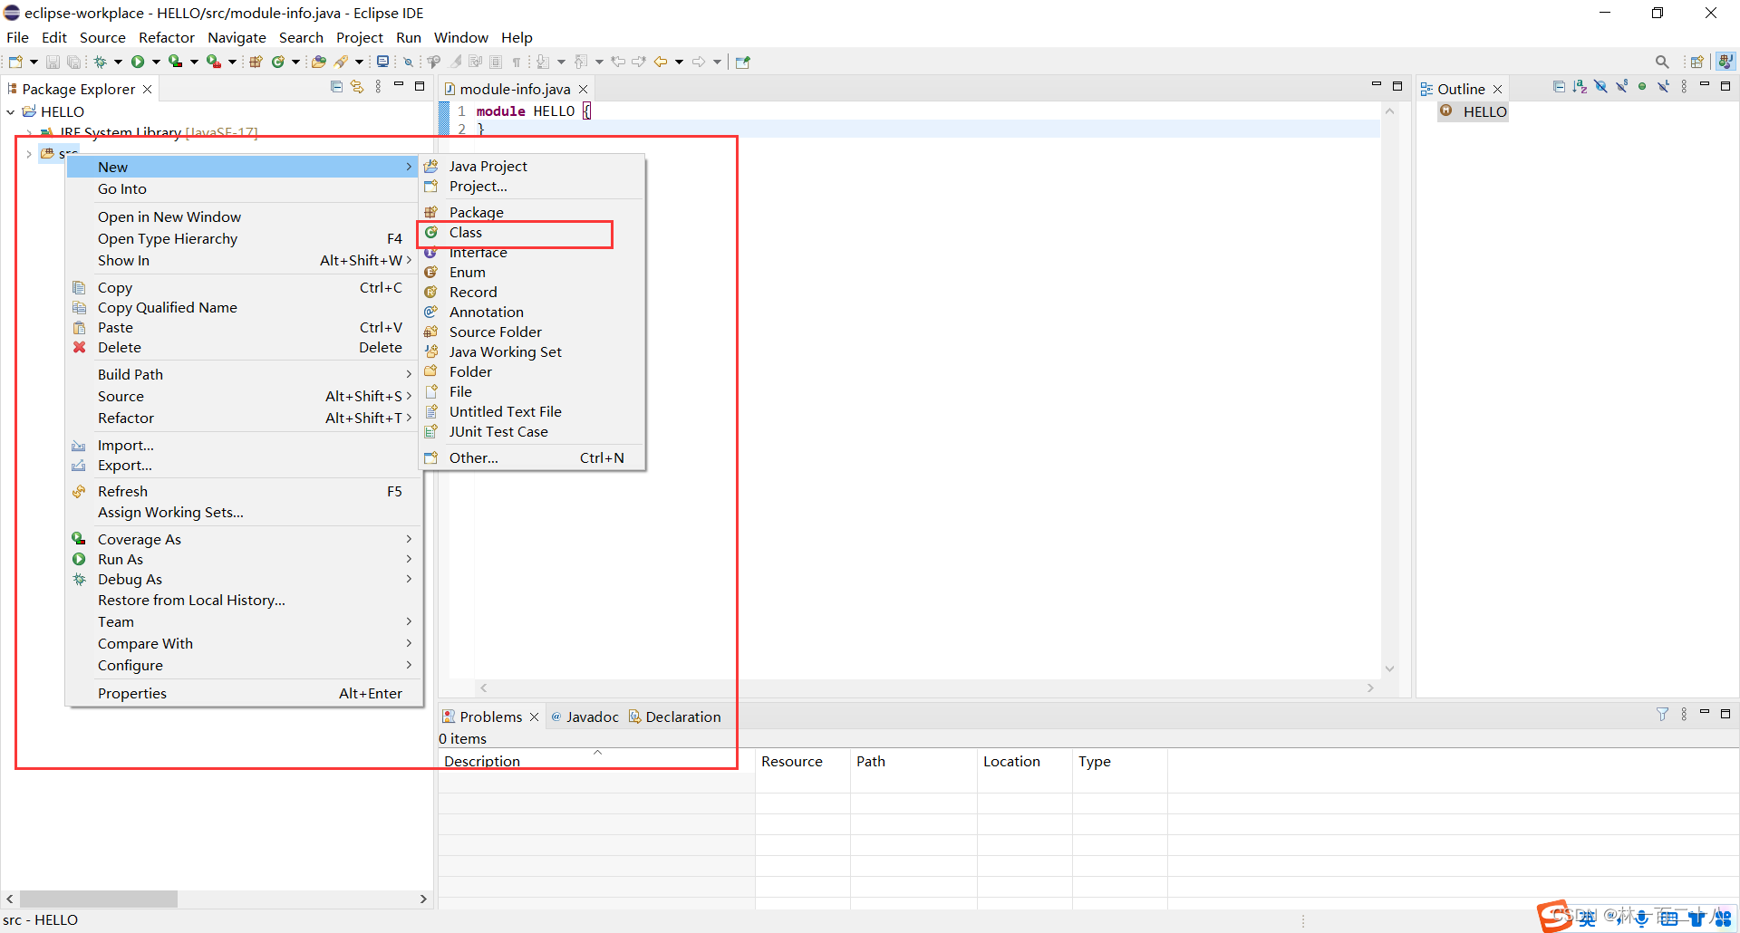Toggle Pin Editor button
Image resolution: width=1740 pixels, height=933 pixels.
coord(743,62)
